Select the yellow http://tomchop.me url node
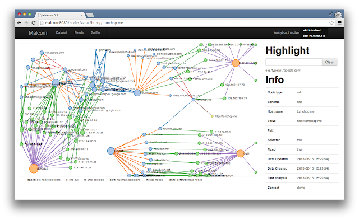Screen dimensions: 359x220 tap(212, 116)
